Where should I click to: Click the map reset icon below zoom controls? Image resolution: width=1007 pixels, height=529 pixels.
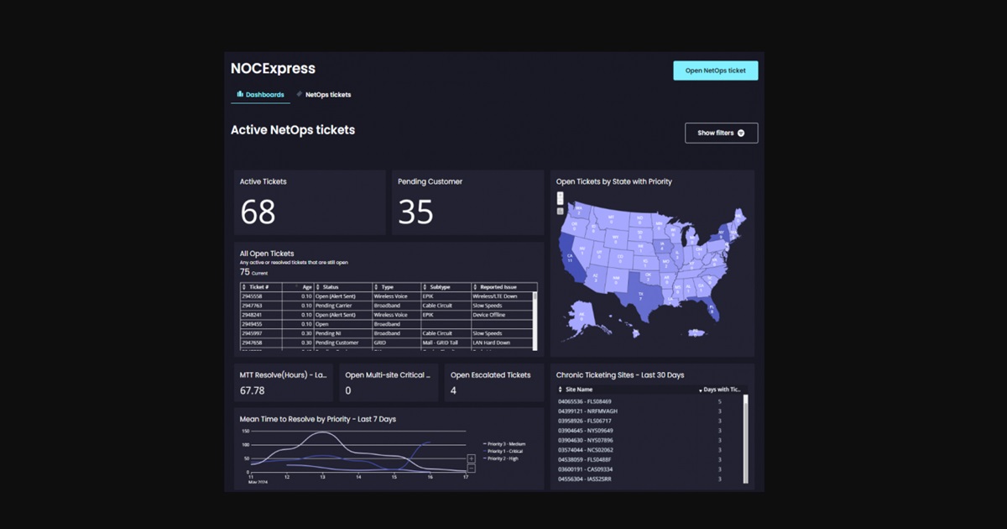pyautogui.click(x=560, y=211)
